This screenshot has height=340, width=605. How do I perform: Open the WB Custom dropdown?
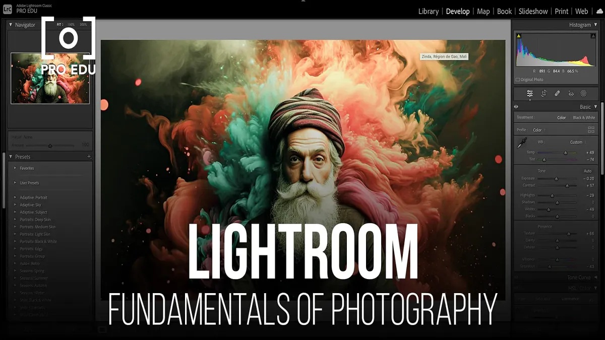tap(578, 142)
